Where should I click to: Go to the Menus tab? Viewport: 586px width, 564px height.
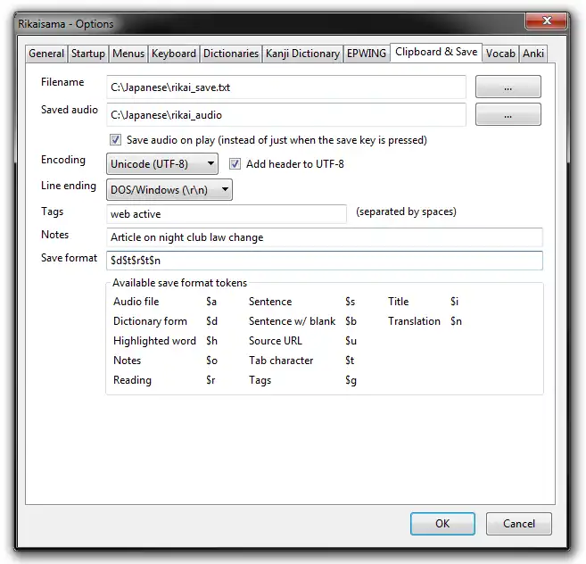[x=128, y=54]
